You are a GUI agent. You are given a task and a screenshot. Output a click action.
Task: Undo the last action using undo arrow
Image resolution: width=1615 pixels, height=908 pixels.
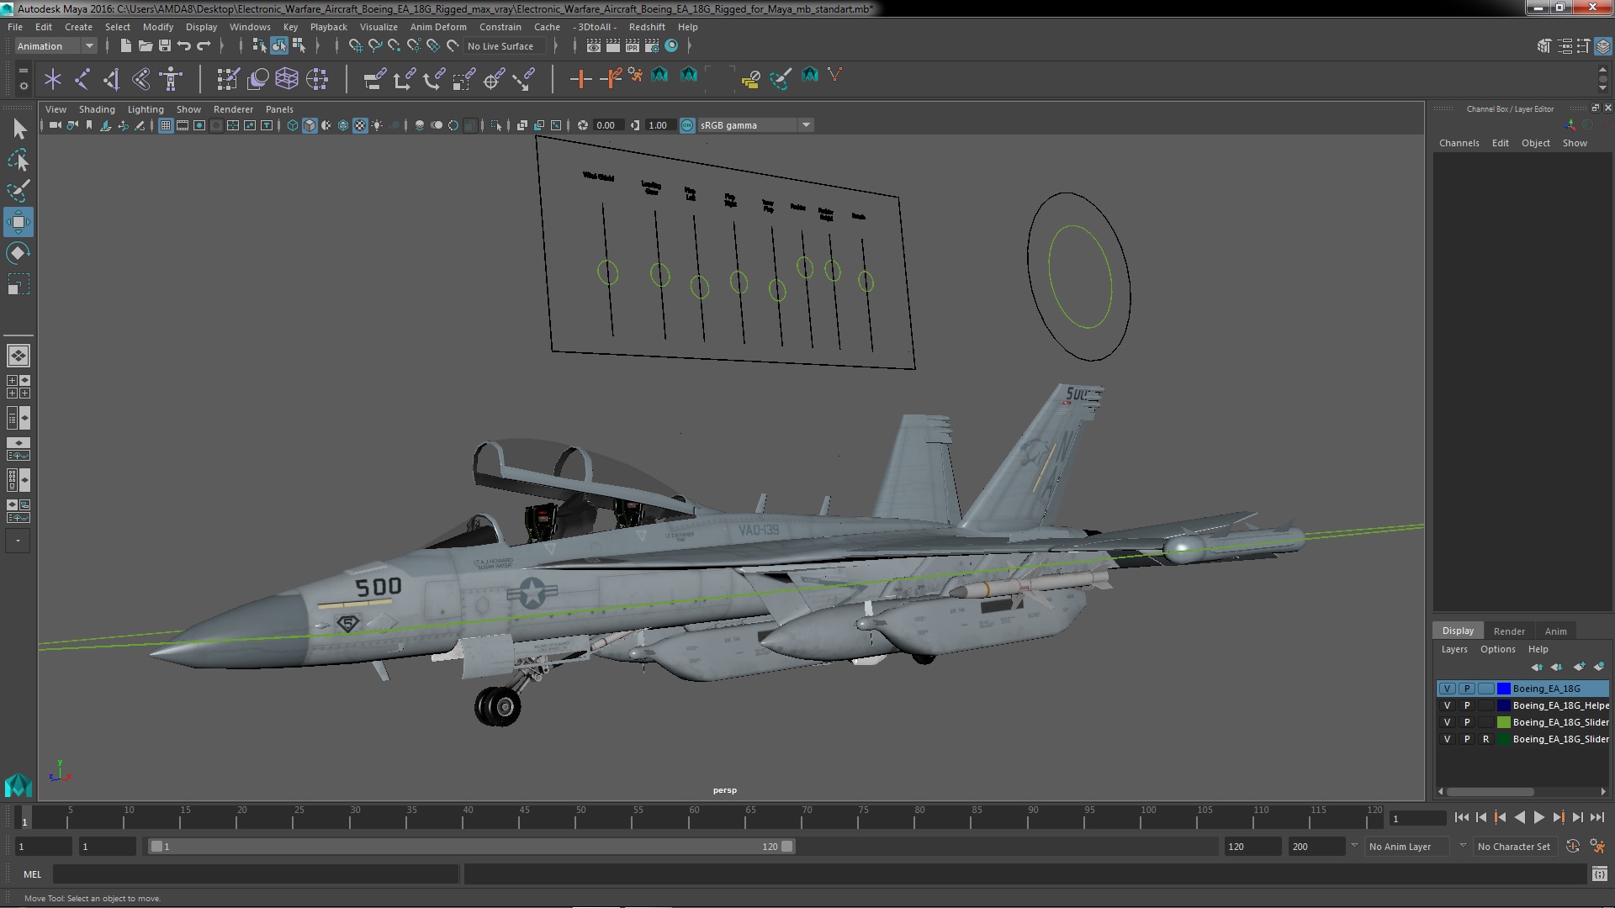[x=183, y=45]
